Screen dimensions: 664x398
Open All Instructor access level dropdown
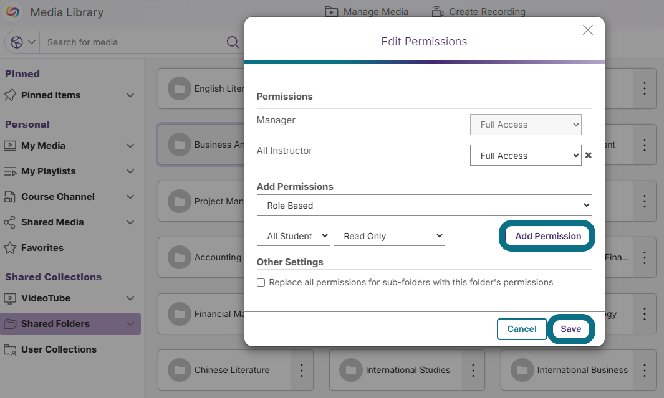tap(526, 155)
